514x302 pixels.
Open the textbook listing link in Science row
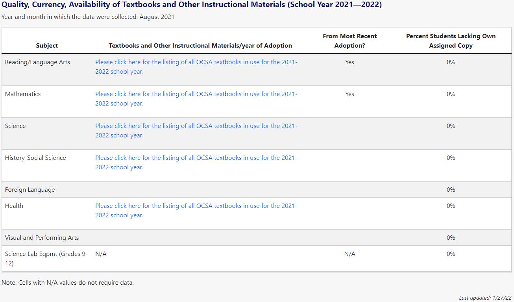196,126
